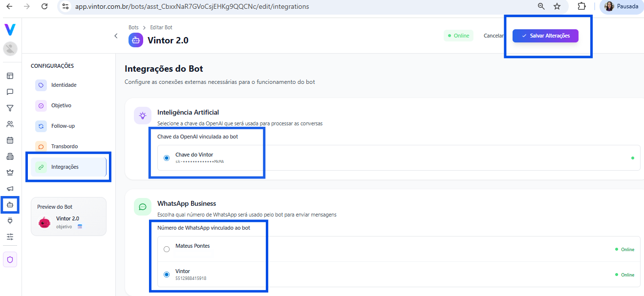Screen dimensions: 644x296
Task: Select Mateus Pontes WhatsApp number radio
Action: 167,249
